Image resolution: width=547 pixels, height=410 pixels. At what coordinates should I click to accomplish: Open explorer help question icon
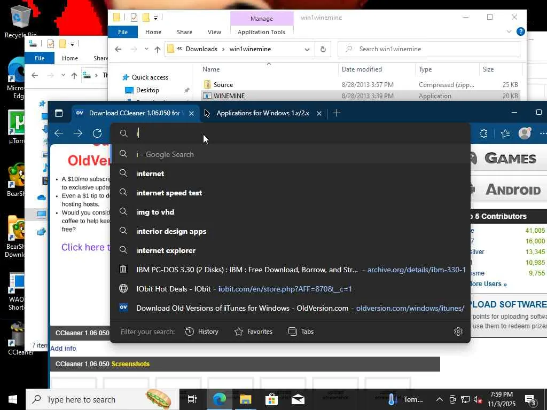tap(520, 31)
